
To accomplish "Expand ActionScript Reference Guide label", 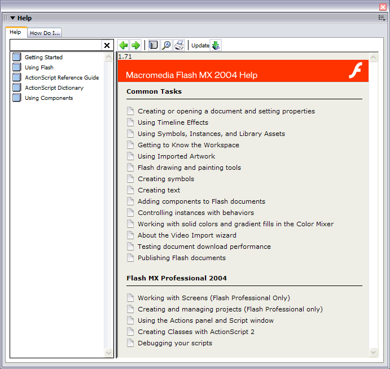I will point(62,77).
